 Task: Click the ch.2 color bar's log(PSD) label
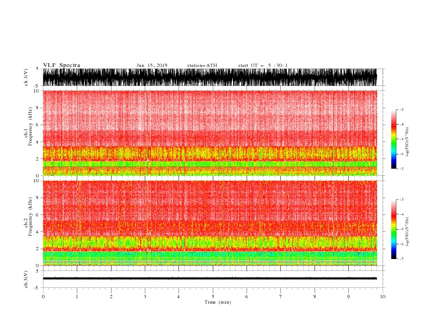tap(408, 232)
